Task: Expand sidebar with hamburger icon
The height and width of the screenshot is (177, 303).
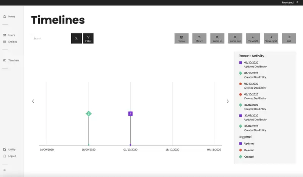Action: (x=5, y=171)
